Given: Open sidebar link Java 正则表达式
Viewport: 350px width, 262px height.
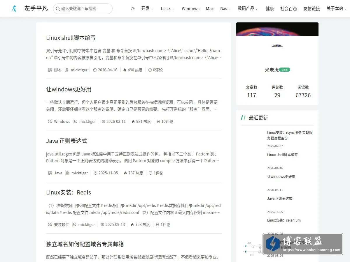Looking at the screenshot, I should pyautogui.click(x=280, y=199).
